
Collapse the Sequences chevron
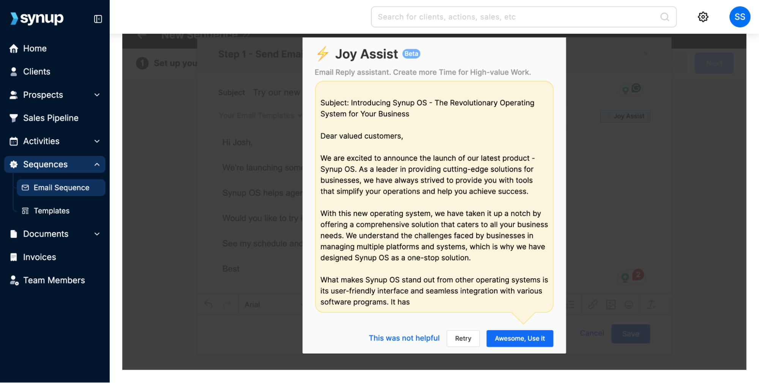[97, 164]
